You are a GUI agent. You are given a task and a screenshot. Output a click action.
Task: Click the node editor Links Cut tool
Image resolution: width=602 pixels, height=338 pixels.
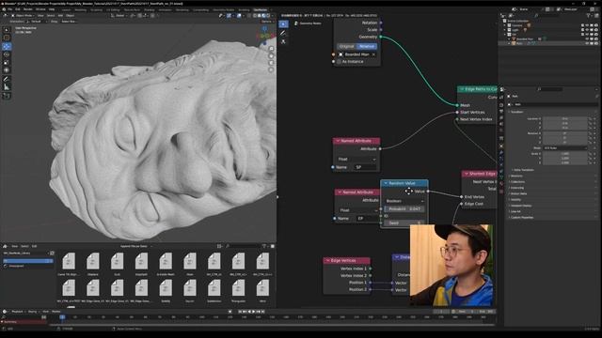pos(283,41)
